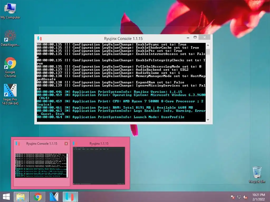Open the Recycle Bin
Screen dimensions: 270x202
(257, 175)
